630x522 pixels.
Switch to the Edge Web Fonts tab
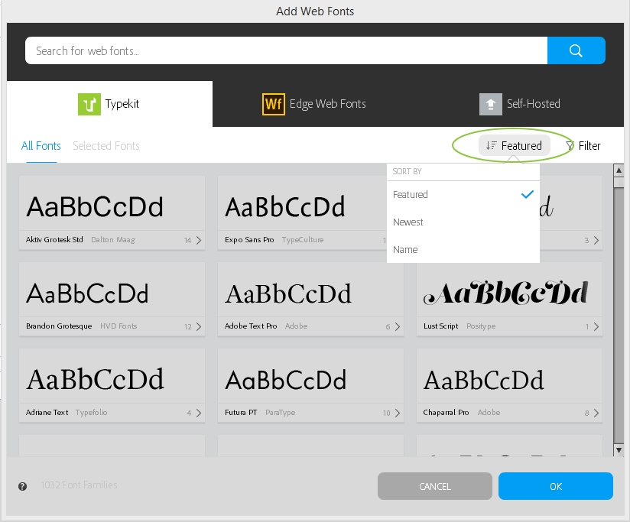click(314, 104)
